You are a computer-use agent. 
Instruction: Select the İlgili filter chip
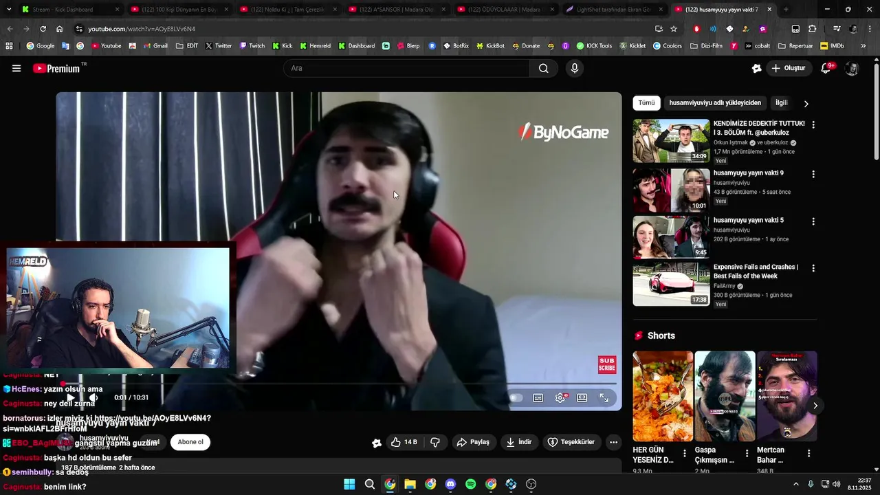tap(782, 102)
